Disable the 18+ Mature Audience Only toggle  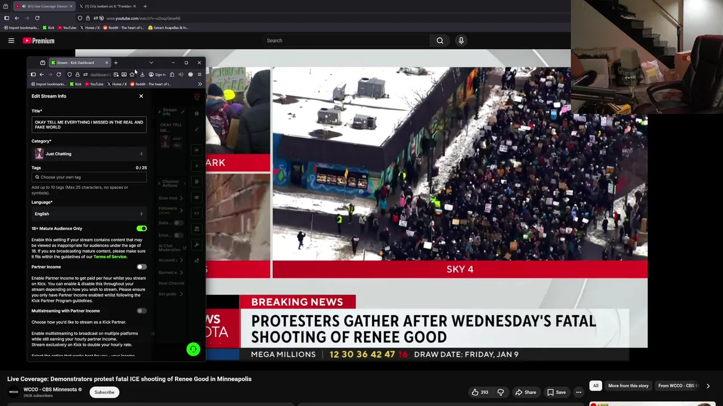point(141,228)
